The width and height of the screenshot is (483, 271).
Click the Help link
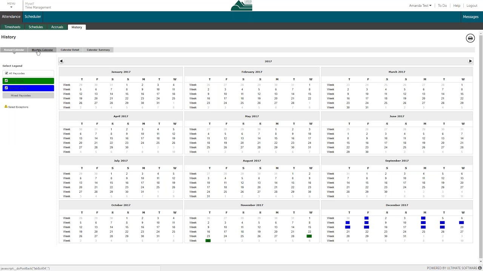point(457,6)
